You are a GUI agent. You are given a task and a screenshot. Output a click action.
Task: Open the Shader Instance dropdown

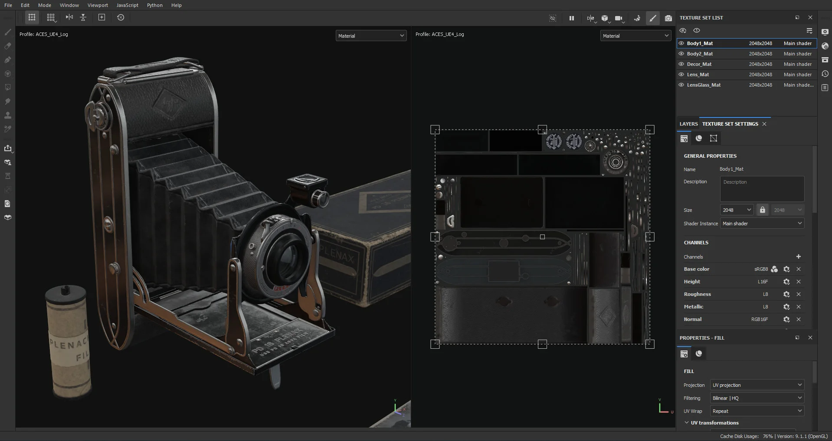click(762, 223)
